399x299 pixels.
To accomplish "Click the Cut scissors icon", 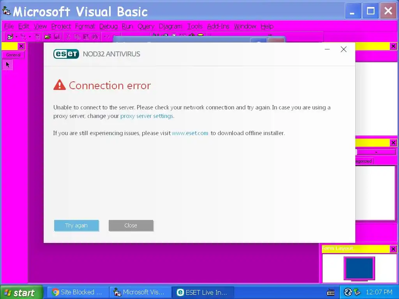I will tap(68, 37).
